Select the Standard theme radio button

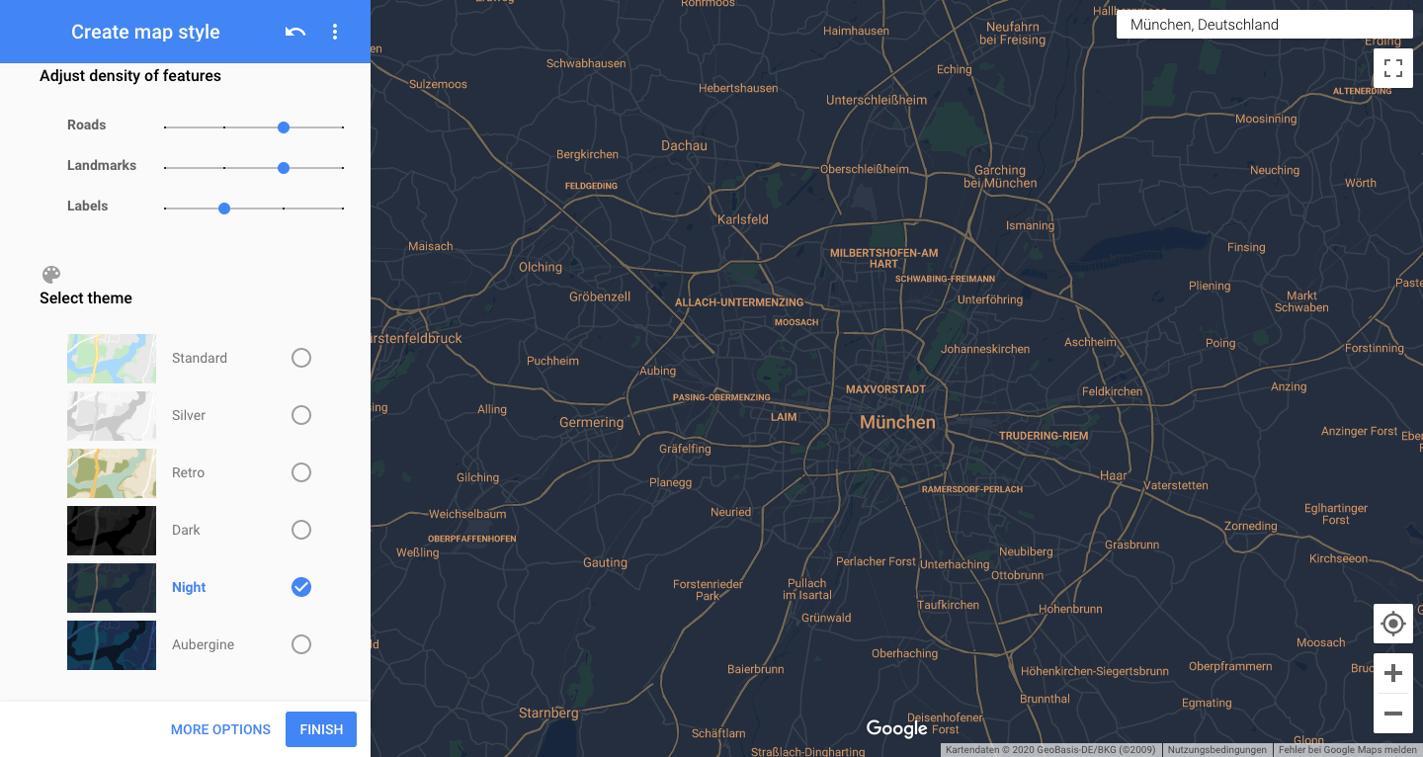(x=301, y=358)
